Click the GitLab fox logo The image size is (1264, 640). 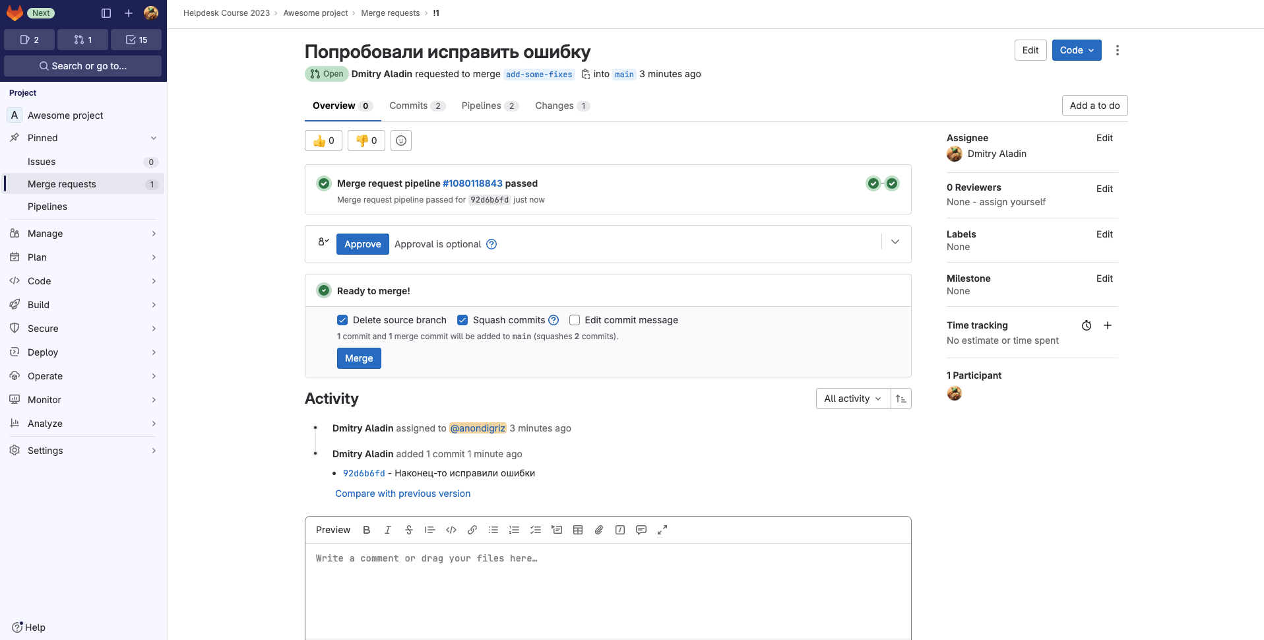[x=15, y=13]
